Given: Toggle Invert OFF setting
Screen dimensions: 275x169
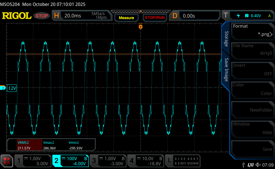Looking at the screenshot, I should pos(252,70).
